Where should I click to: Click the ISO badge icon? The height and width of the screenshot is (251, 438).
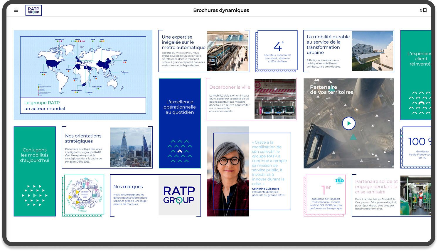point(339,181)
